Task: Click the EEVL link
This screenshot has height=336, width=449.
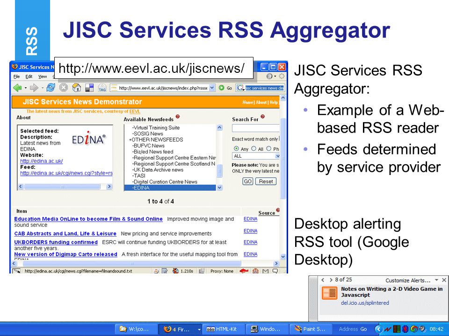Action: pos(135,112)
